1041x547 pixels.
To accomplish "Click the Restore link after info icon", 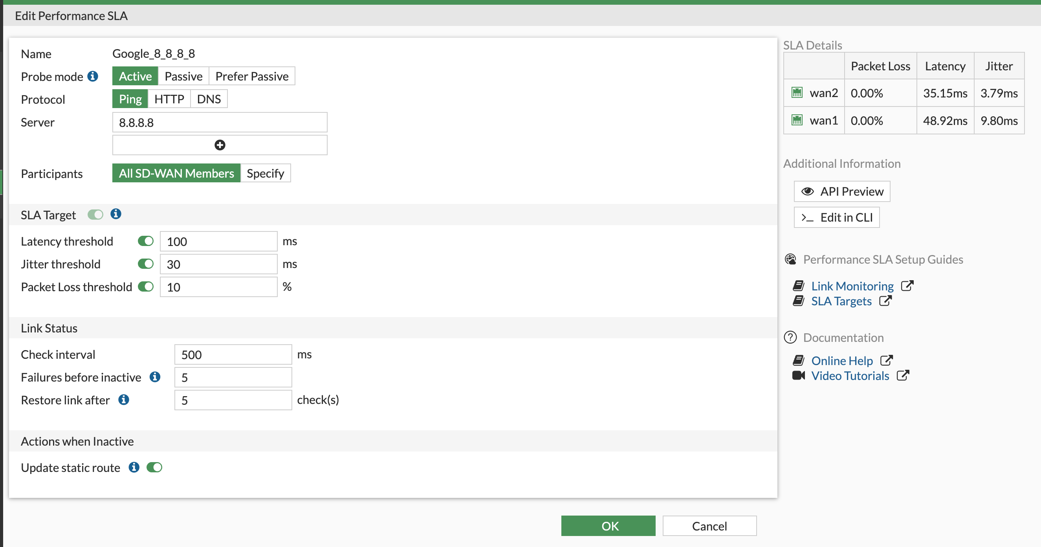I will coord(124,400).
